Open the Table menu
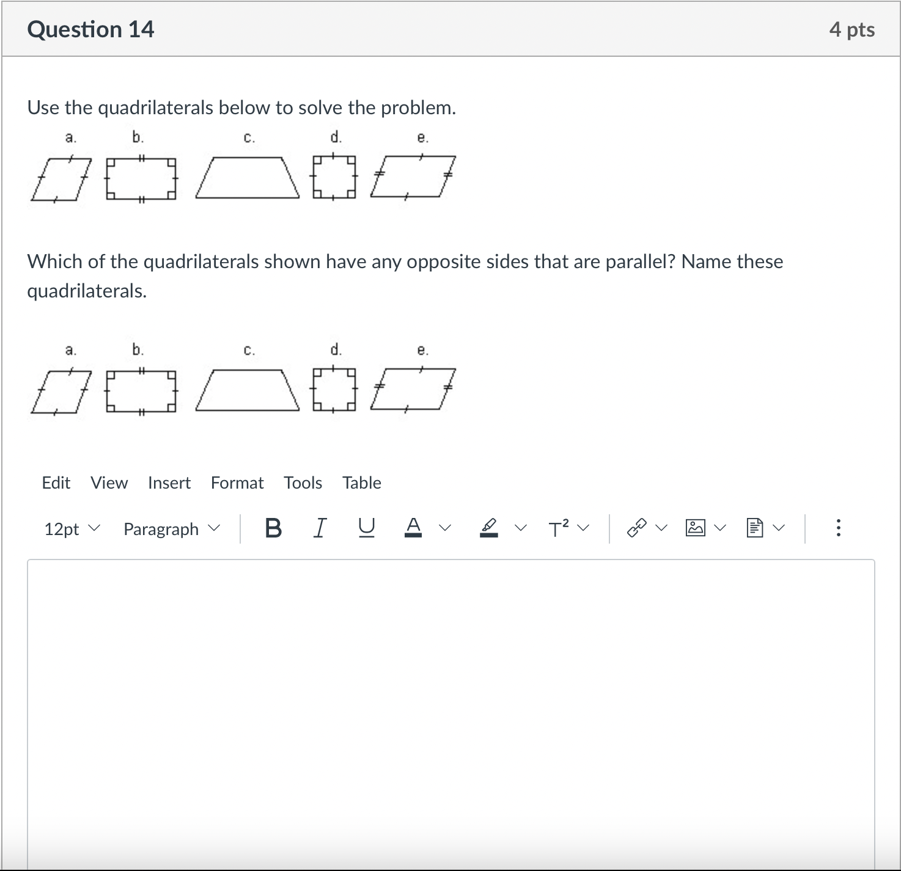This screenshot has width=901, height=871. [361, 483]
